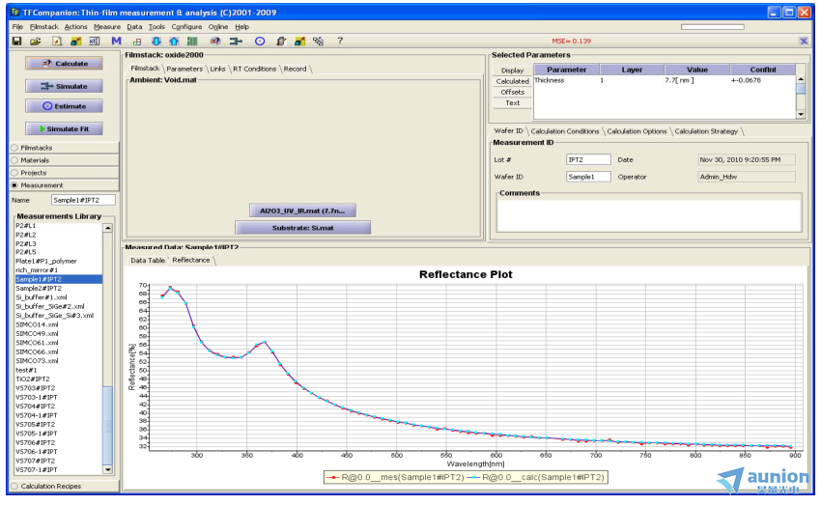The image size is (821, 505).
Task: Click the Confint column header
Action: point(763,70)
